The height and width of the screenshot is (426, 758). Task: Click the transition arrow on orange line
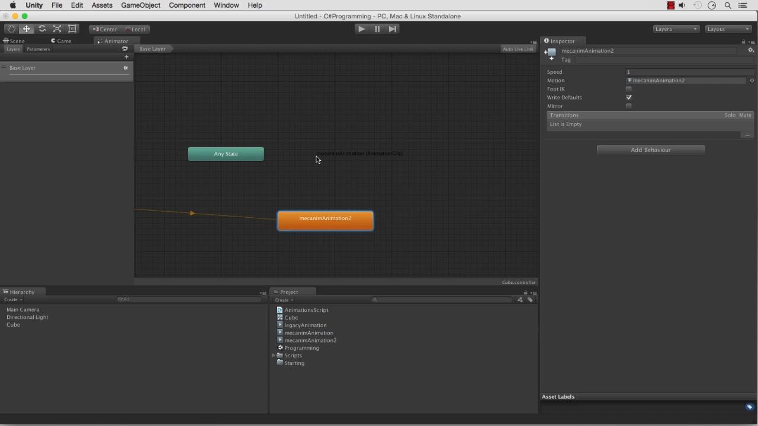(x=192, y=213)
